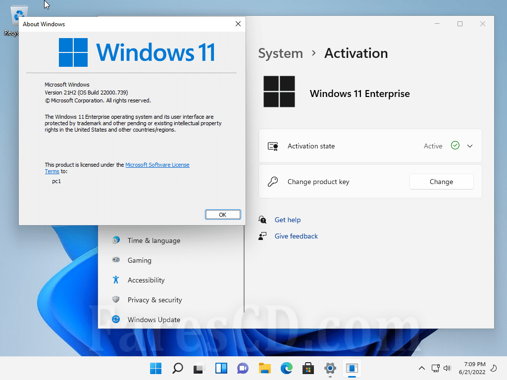The height and width of the screenshot is (380, 507).
Task: Open Privacy & security settings
Action: (155, 300)
